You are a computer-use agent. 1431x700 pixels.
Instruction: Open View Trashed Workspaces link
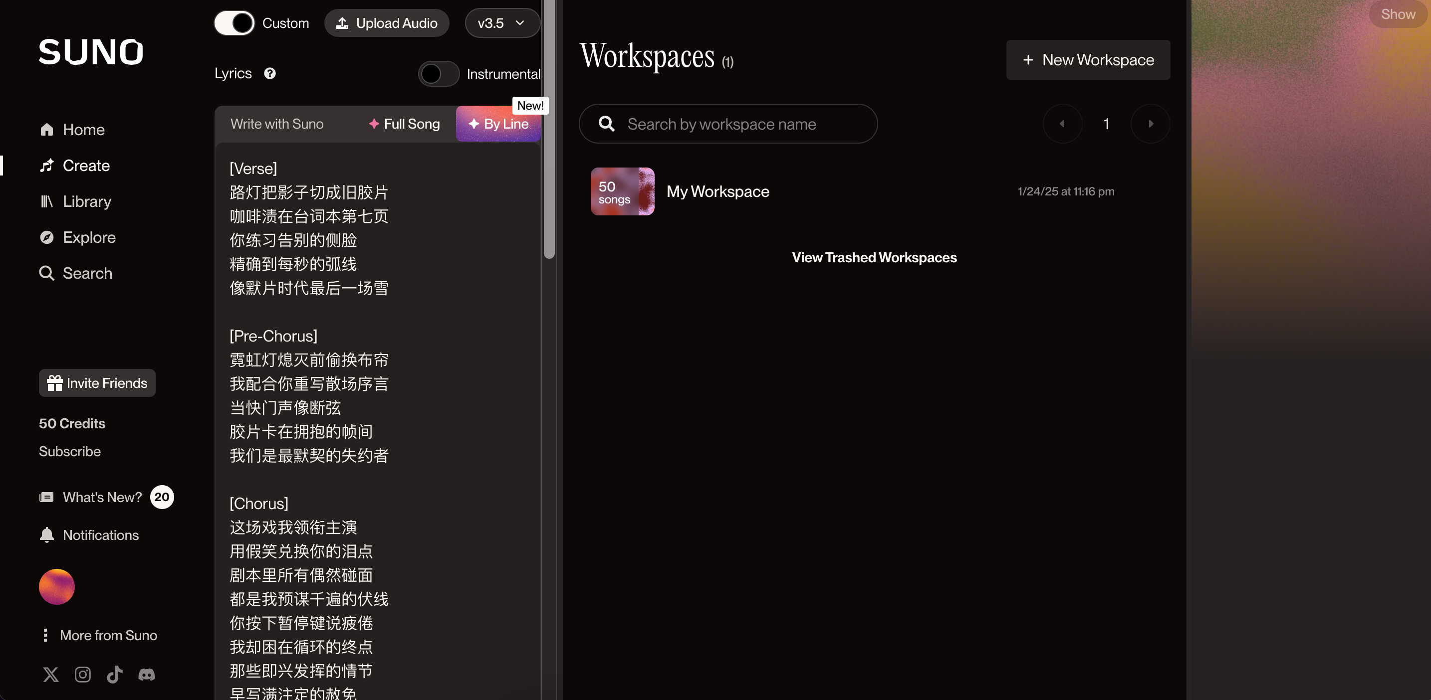coord(874,258)
